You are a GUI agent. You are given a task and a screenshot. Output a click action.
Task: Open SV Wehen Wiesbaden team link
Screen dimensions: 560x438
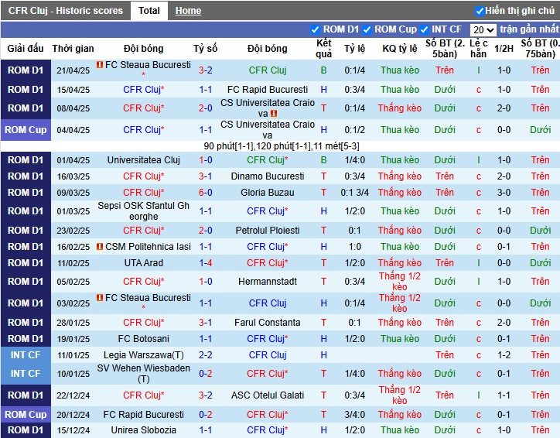click(x=144, y=374)
